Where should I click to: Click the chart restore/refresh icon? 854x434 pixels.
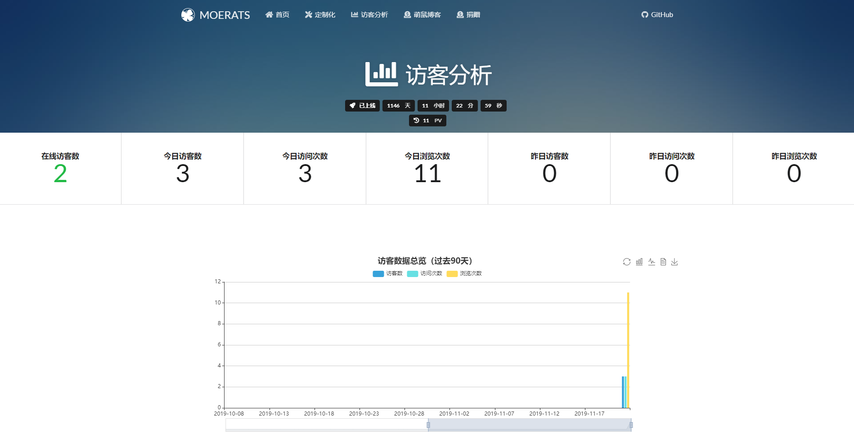click(627, 262)
